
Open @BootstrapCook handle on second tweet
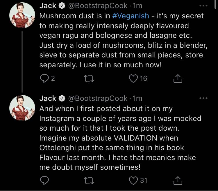[x=98, y=99]
